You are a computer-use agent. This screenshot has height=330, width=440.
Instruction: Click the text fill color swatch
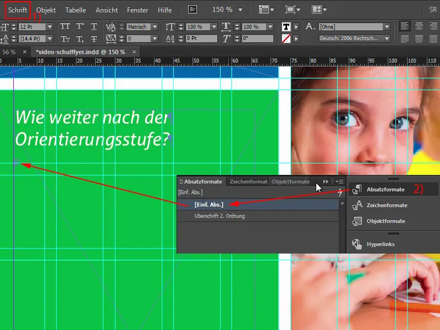(286, 27)
